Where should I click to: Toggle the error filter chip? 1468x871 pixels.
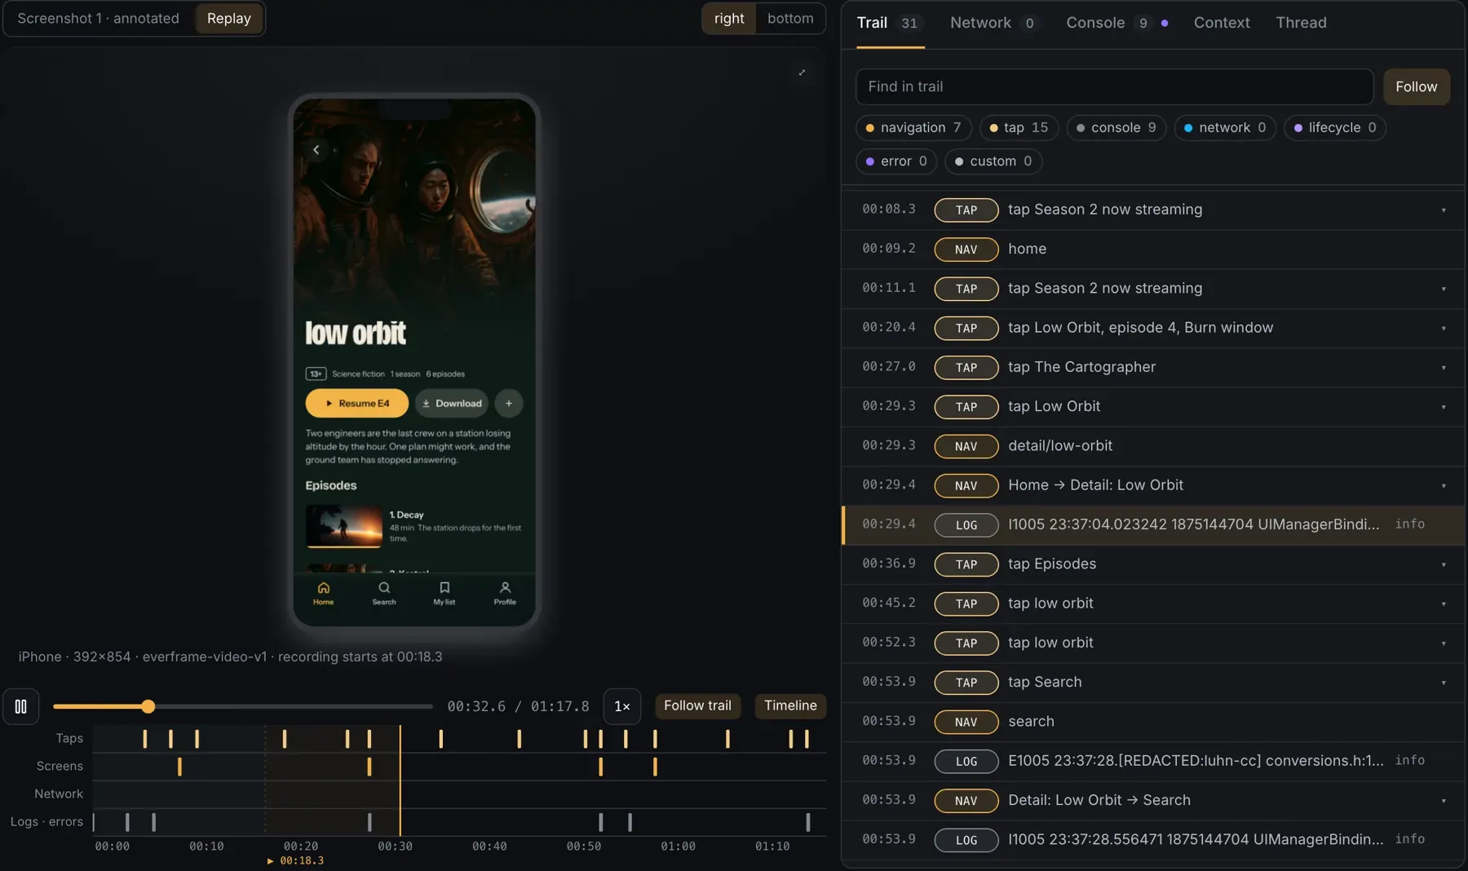pyautogui.click(x=896, y=161)
